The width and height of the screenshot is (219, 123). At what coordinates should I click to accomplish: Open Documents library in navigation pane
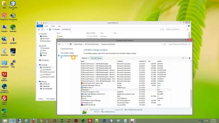[x=46, y=48]
